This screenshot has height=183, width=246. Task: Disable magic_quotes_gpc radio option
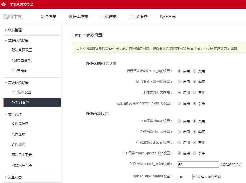tap(194, 153)
